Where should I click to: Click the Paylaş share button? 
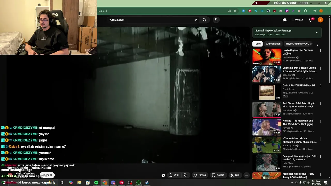(200, 175)
